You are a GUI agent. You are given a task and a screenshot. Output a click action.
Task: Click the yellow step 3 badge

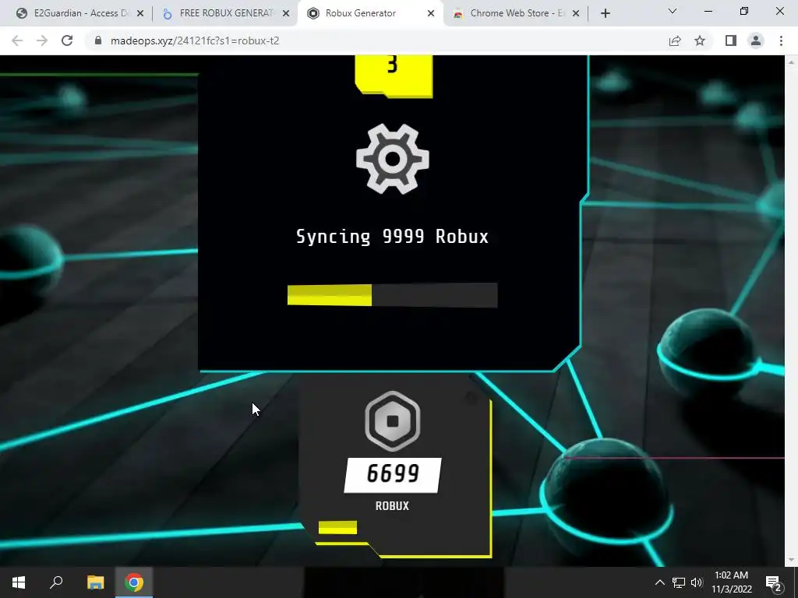tap(394, 76)
